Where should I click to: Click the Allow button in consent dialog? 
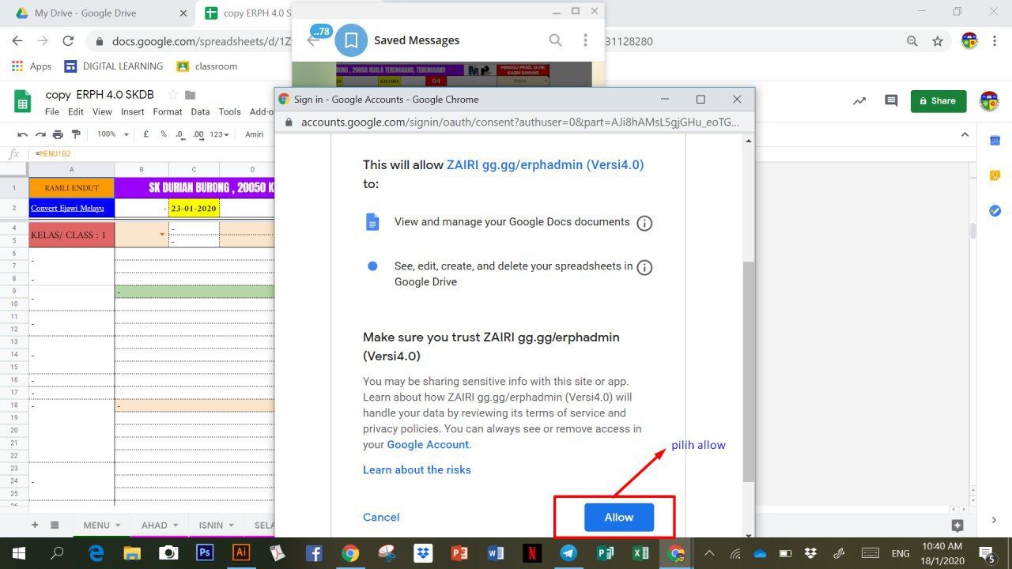coord(619,517)
